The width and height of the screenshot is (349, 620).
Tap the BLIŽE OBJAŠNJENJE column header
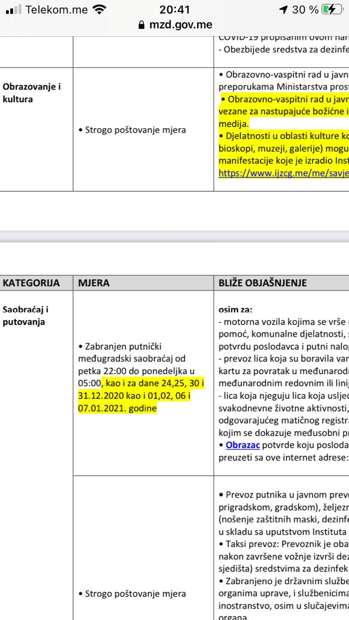pyautogui.click(x=263, y=283)
